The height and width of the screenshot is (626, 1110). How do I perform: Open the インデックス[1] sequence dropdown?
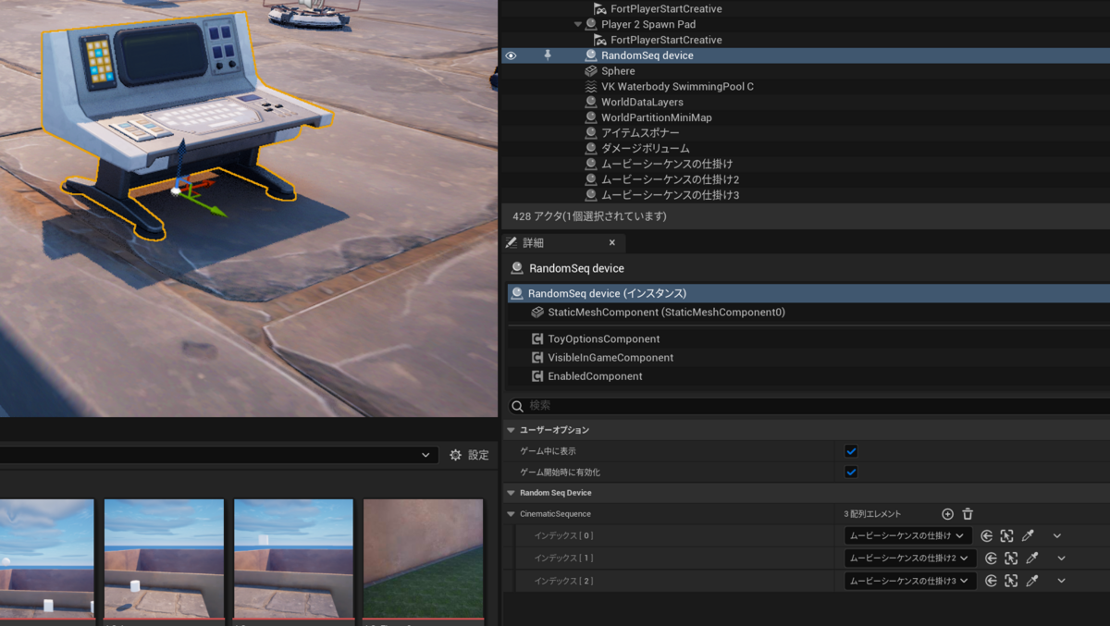[x=906, y=558]
